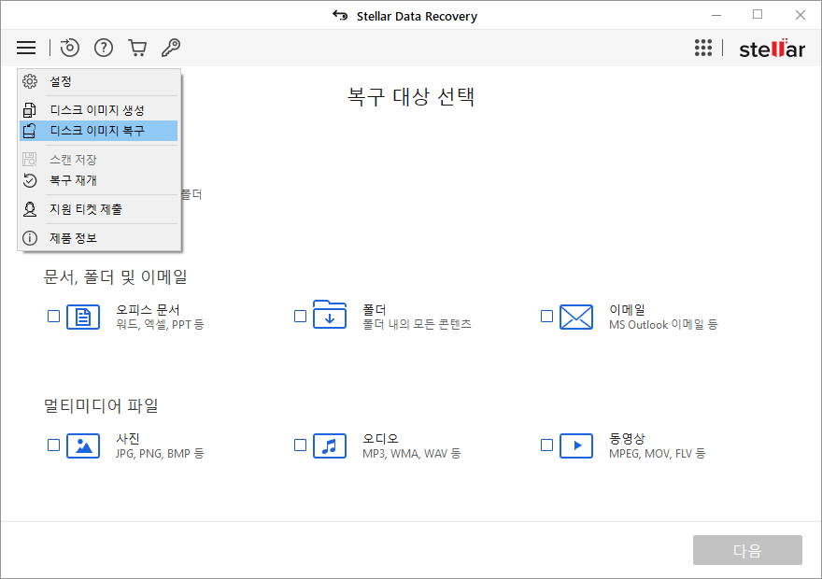Click the email envelope icon
This screenshot has height=579, width=822.
[576, 317]
